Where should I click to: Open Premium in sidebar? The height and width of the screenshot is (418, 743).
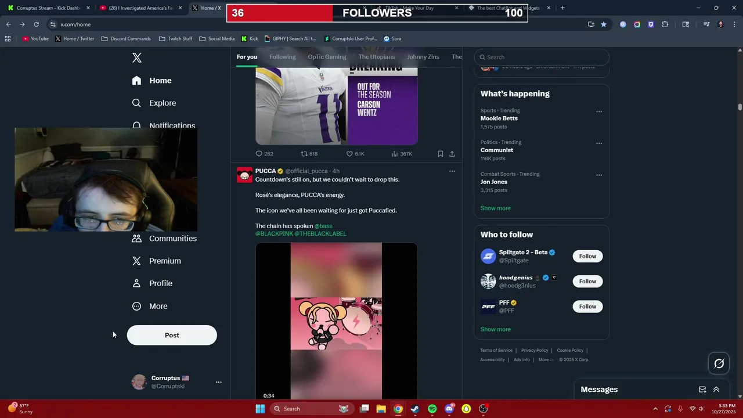click(156, 261)
